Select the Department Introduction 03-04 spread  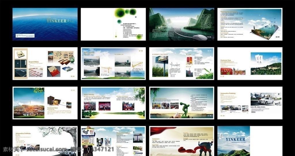pyautogui.click(x=250, y=24)
